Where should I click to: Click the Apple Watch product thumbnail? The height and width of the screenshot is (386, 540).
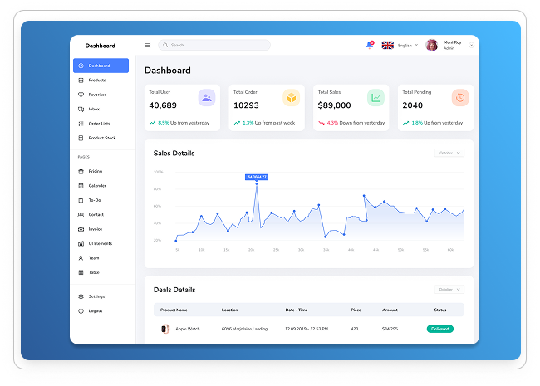(165, 329)
